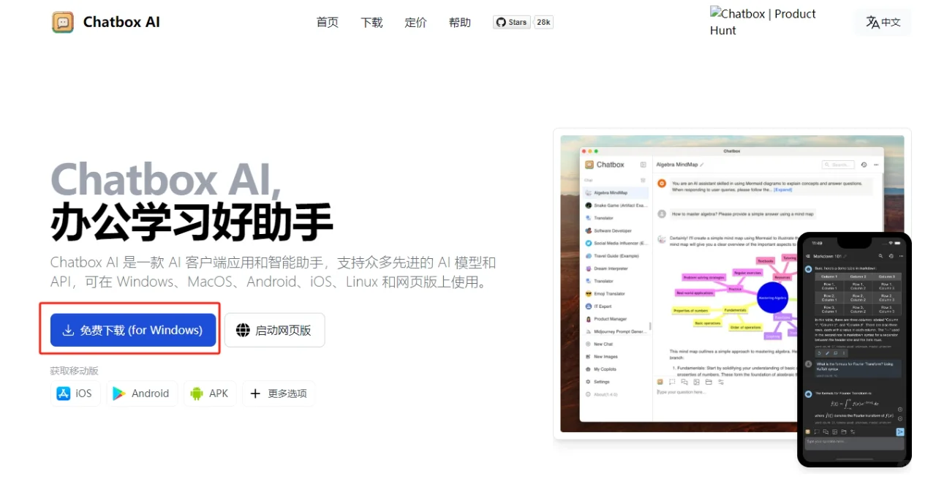The width and height of the screenshot is (936, 482).
Task: Switch site language using the 中文 toggle
Action: point(883,21)
